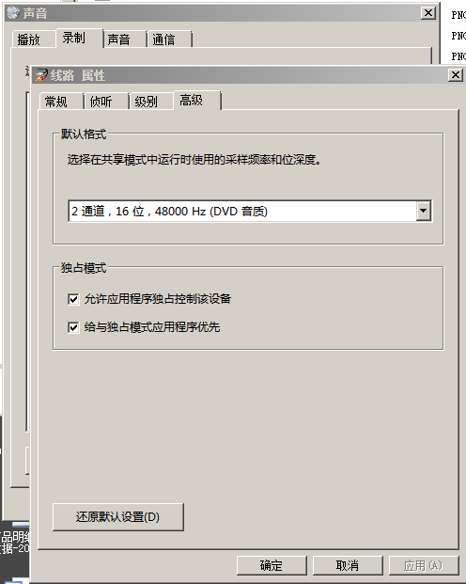Open the 通信 tab in sound window
This screenshot has width=466, height=584.
point(169,39)
